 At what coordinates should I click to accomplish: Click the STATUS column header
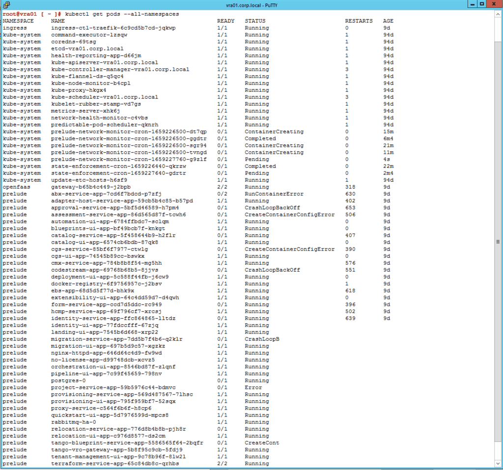(x=255, y=21)
